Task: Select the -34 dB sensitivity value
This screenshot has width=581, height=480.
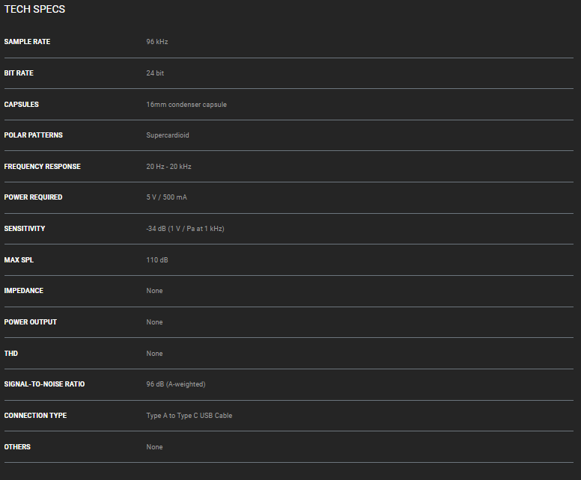Action: pyautogui.click(x=185, y=229)
